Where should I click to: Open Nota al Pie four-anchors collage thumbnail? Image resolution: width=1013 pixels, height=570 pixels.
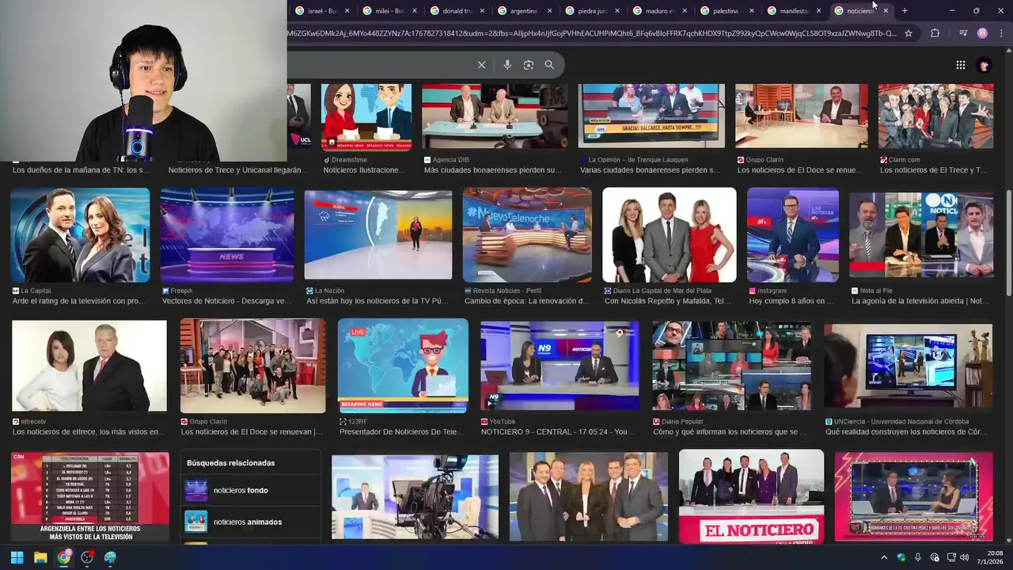coord(921,235)
